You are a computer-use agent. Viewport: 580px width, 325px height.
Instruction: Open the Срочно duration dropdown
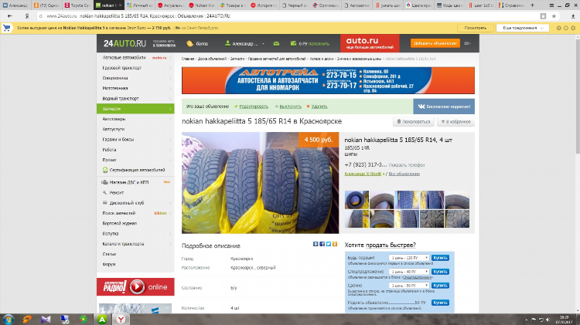409,285
